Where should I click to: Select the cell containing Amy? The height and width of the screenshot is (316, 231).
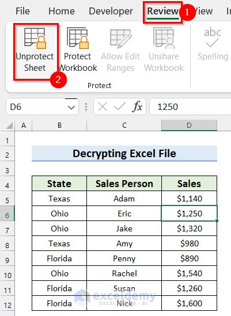click(x=124, y=243)
